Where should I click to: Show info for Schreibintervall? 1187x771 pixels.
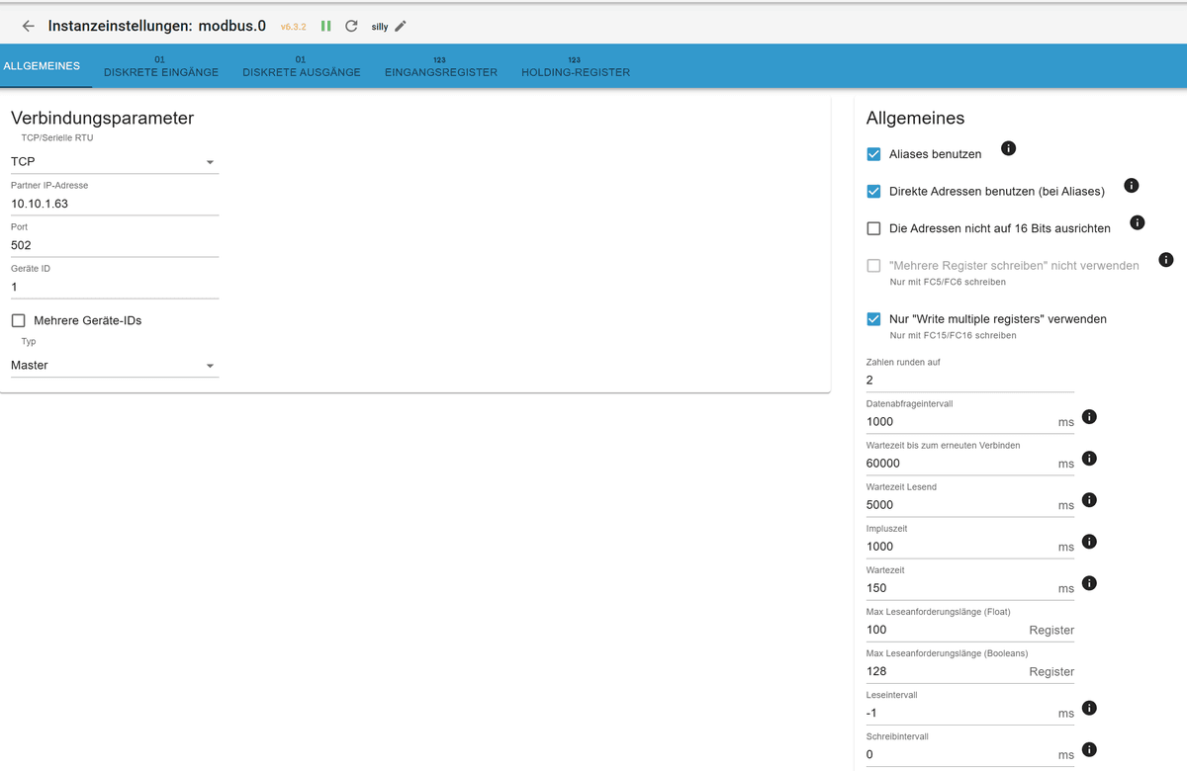pos(1089,750)
